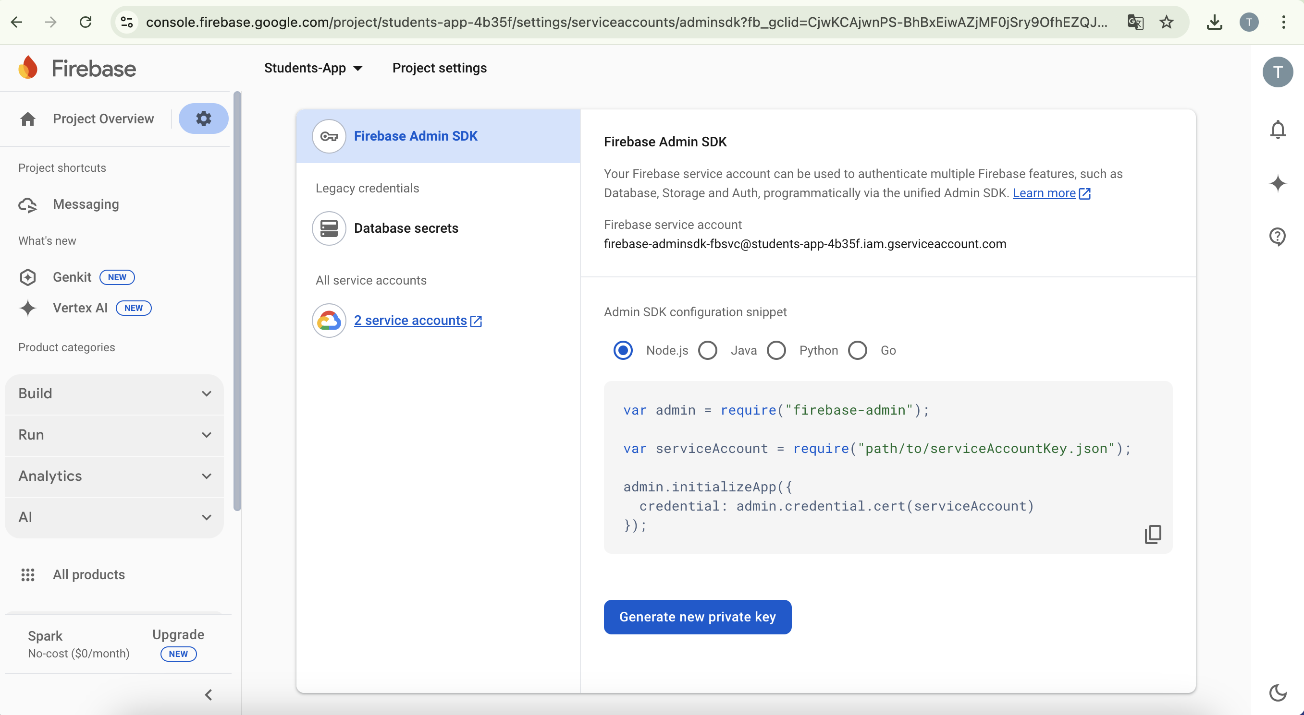Open Genkit in sidebar
This screenshot has height=715, width=1304.
click(x=72, y=277)
